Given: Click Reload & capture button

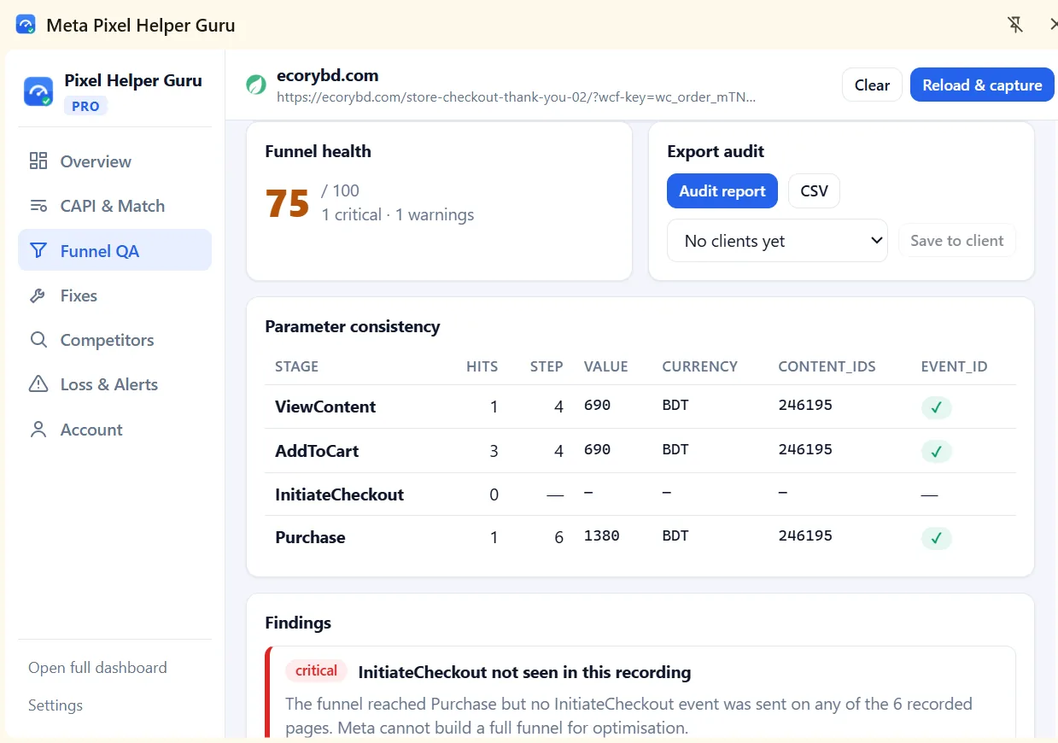Looking at the screenshot, I should pyautogui.click(x=982, y=85).
